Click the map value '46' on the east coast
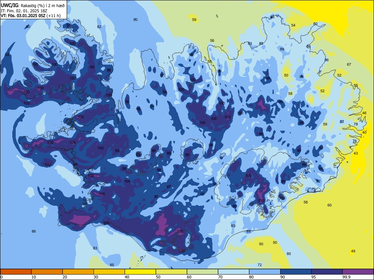Image resolution: width=374 pixels, height=280 pixels. point(364,113)
